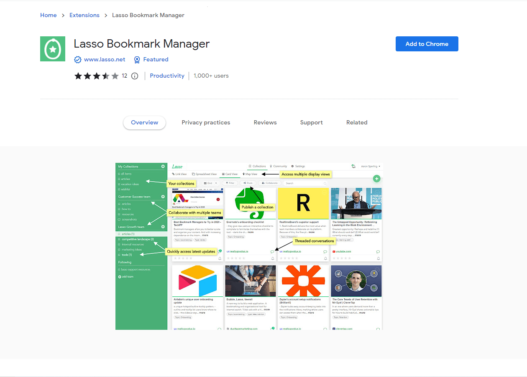Select the Filter icon
527x377 pixels.
229,183
